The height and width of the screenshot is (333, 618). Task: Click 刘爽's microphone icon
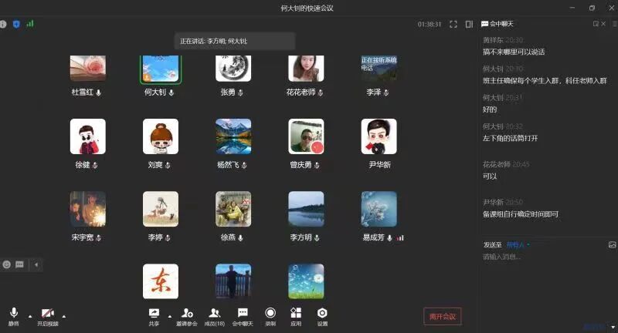click(168, 166)
